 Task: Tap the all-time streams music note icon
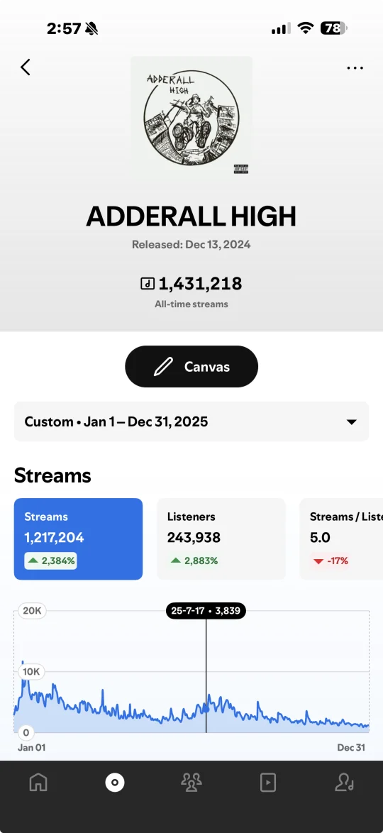[x=147, y=284]
